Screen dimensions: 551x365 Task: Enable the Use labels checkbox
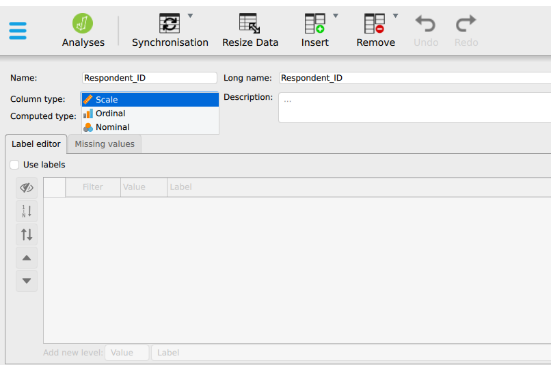[14, 165]
